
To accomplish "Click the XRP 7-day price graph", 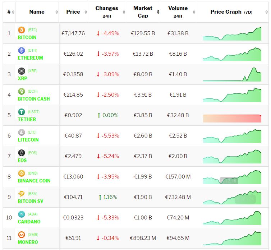I will tap(232, 75).
